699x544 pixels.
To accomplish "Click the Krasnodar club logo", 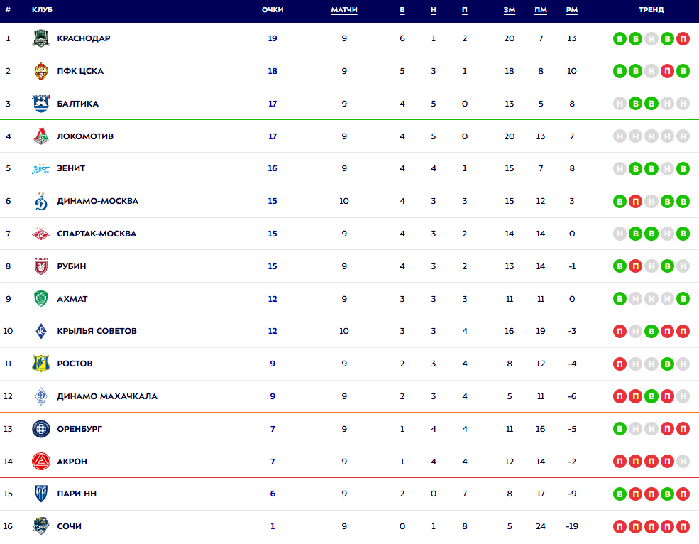I will tap(41, 38).
